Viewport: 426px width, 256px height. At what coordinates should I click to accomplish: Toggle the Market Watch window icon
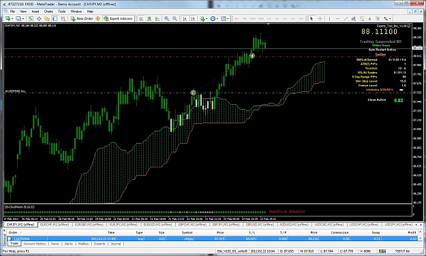tap(31, 18)
